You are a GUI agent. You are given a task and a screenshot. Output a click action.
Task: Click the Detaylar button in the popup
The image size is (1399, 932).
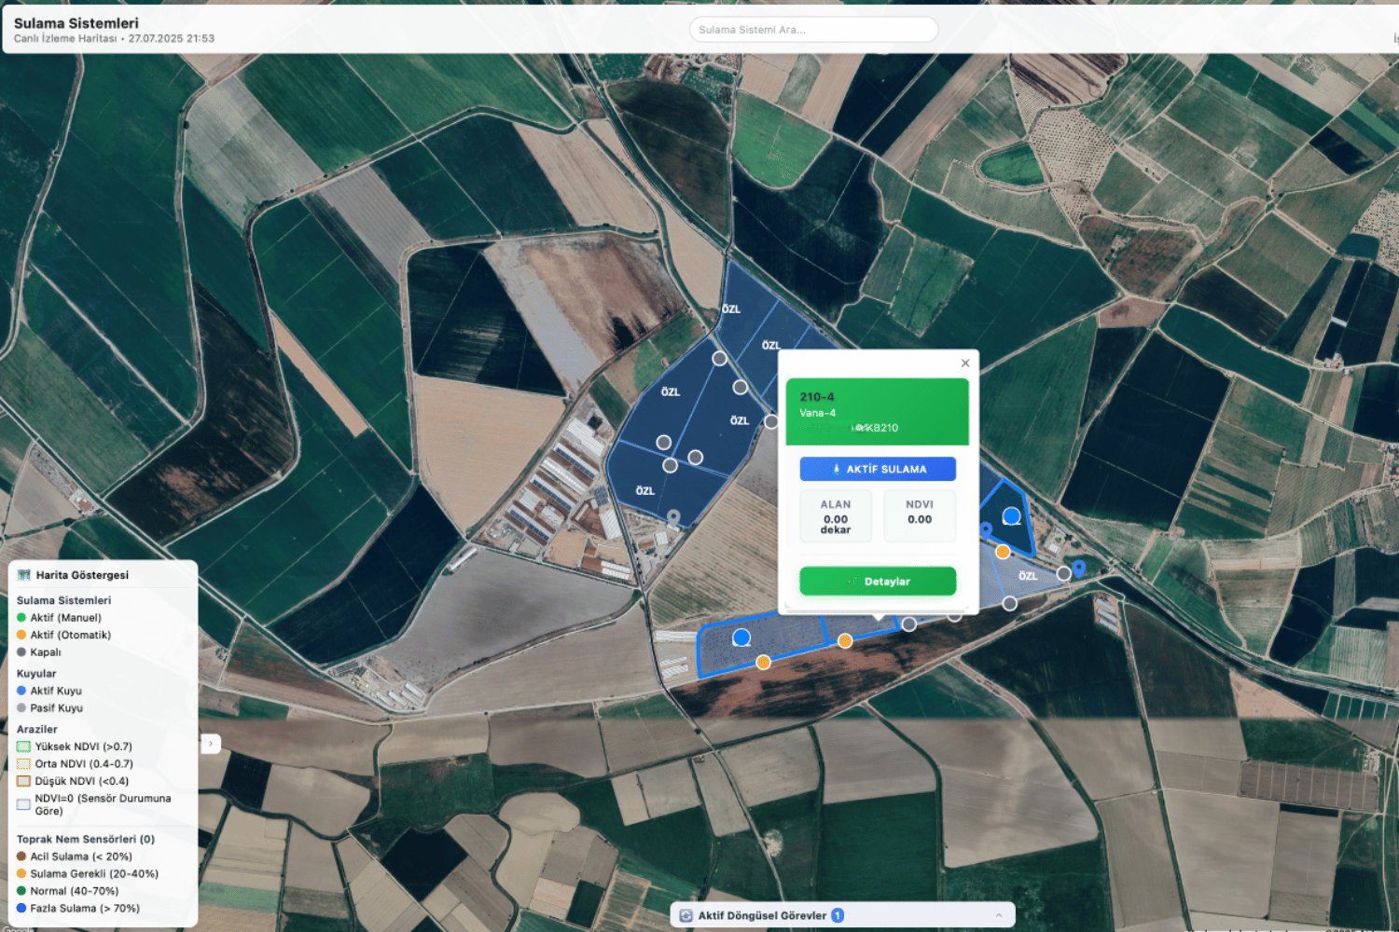[878, 581]
